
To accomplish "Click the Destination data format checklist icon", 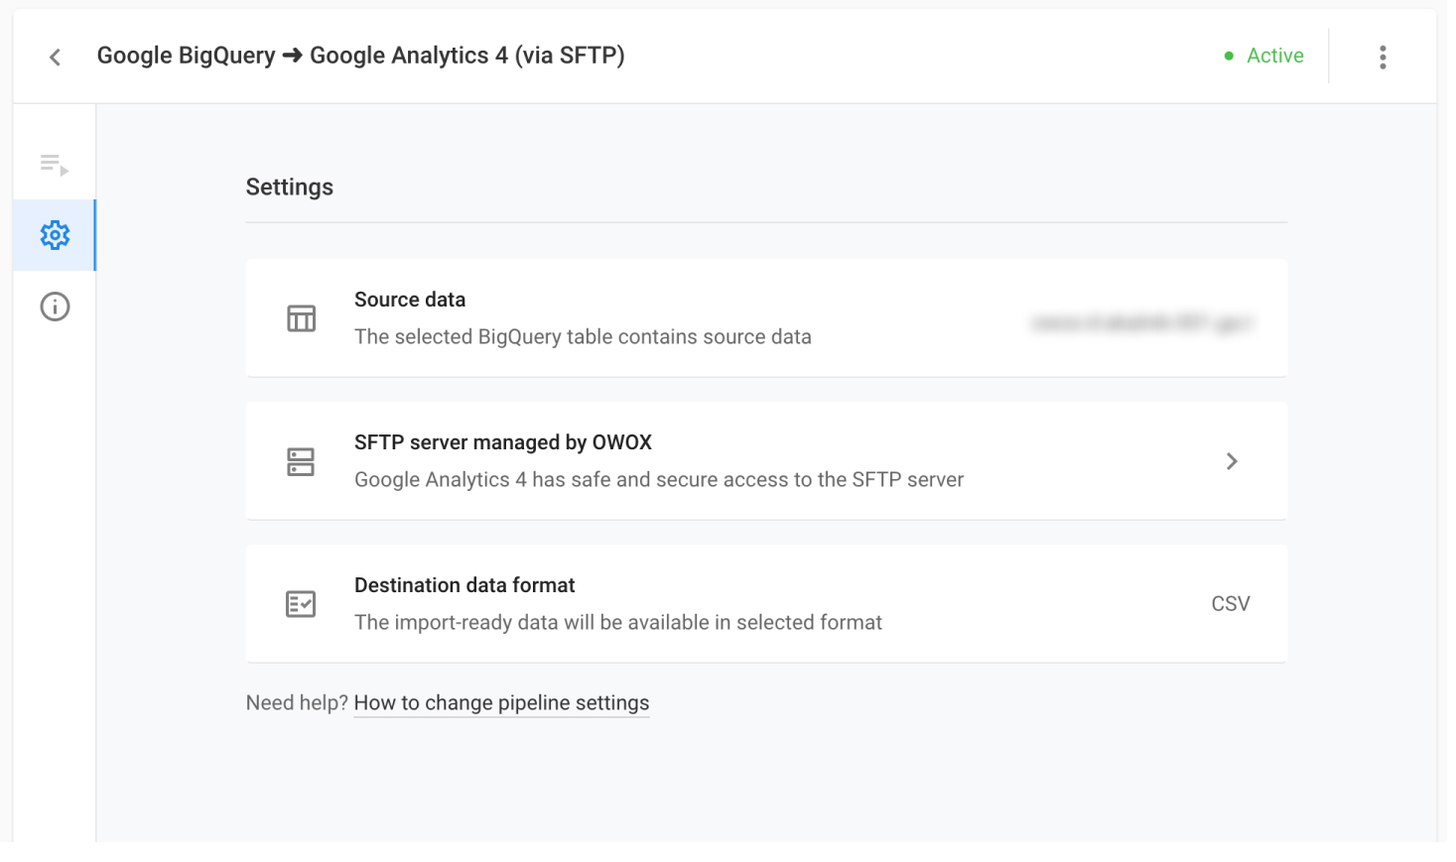I will [301, 604].
